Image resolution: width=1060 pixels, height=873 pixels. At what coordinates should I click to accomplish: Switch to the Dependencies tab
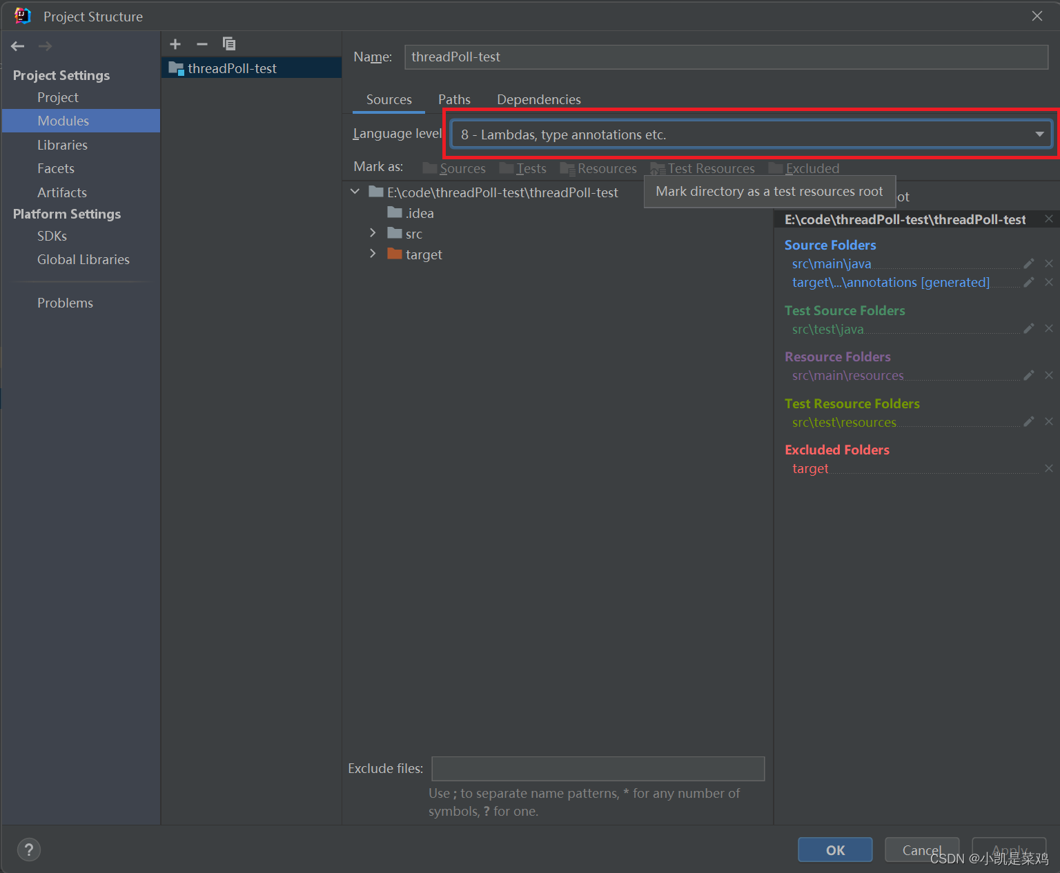(539, 99)
